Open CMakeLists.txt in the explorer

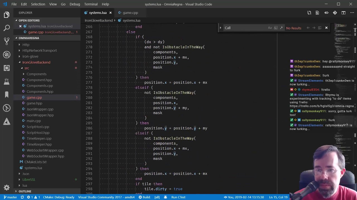tap(35, 162)
